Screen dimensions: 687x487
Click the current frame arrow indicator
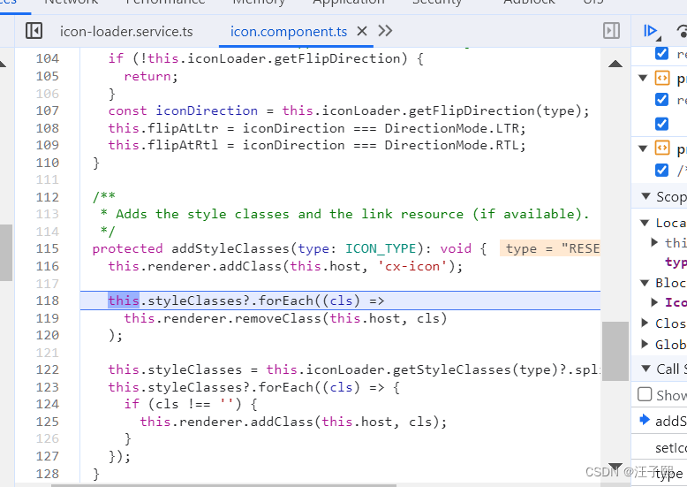644,420
